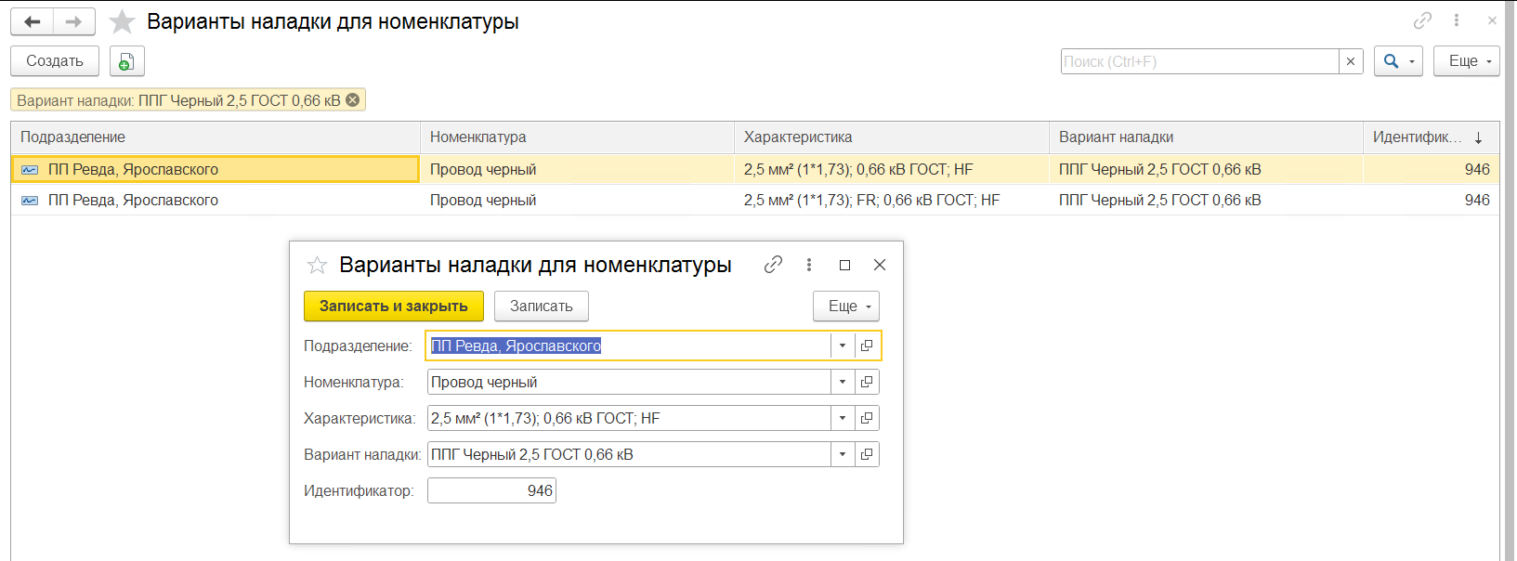Add main window to favorites star
The width and height of the screenshot is (1517, 561).
(x=123, y=21)
